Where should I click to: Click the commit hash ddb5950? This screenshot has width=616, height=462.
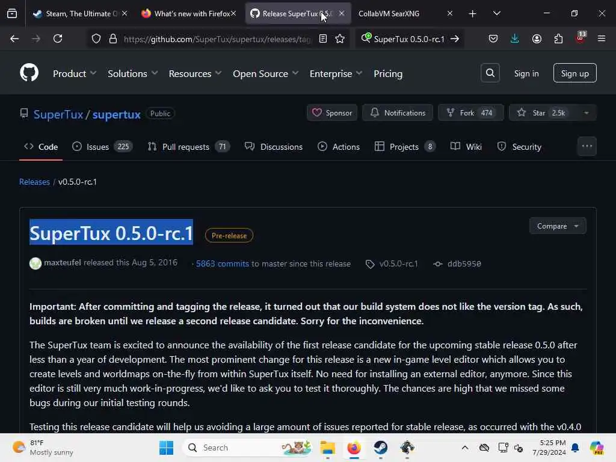coord(464,264)
